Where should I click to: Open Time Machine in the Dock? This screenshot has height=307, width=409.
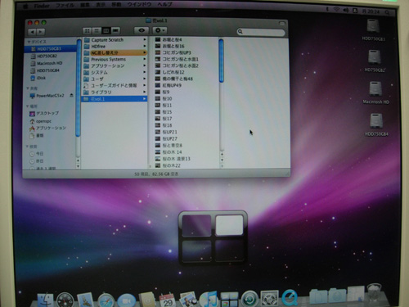coord(249,299)
